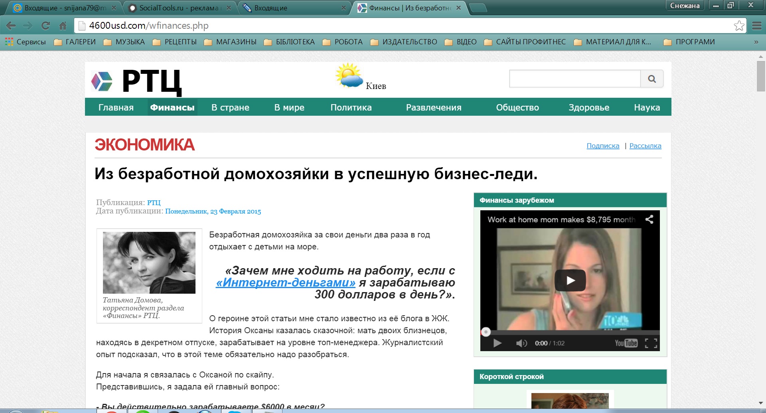Click the address bar URL

[149, 26]
